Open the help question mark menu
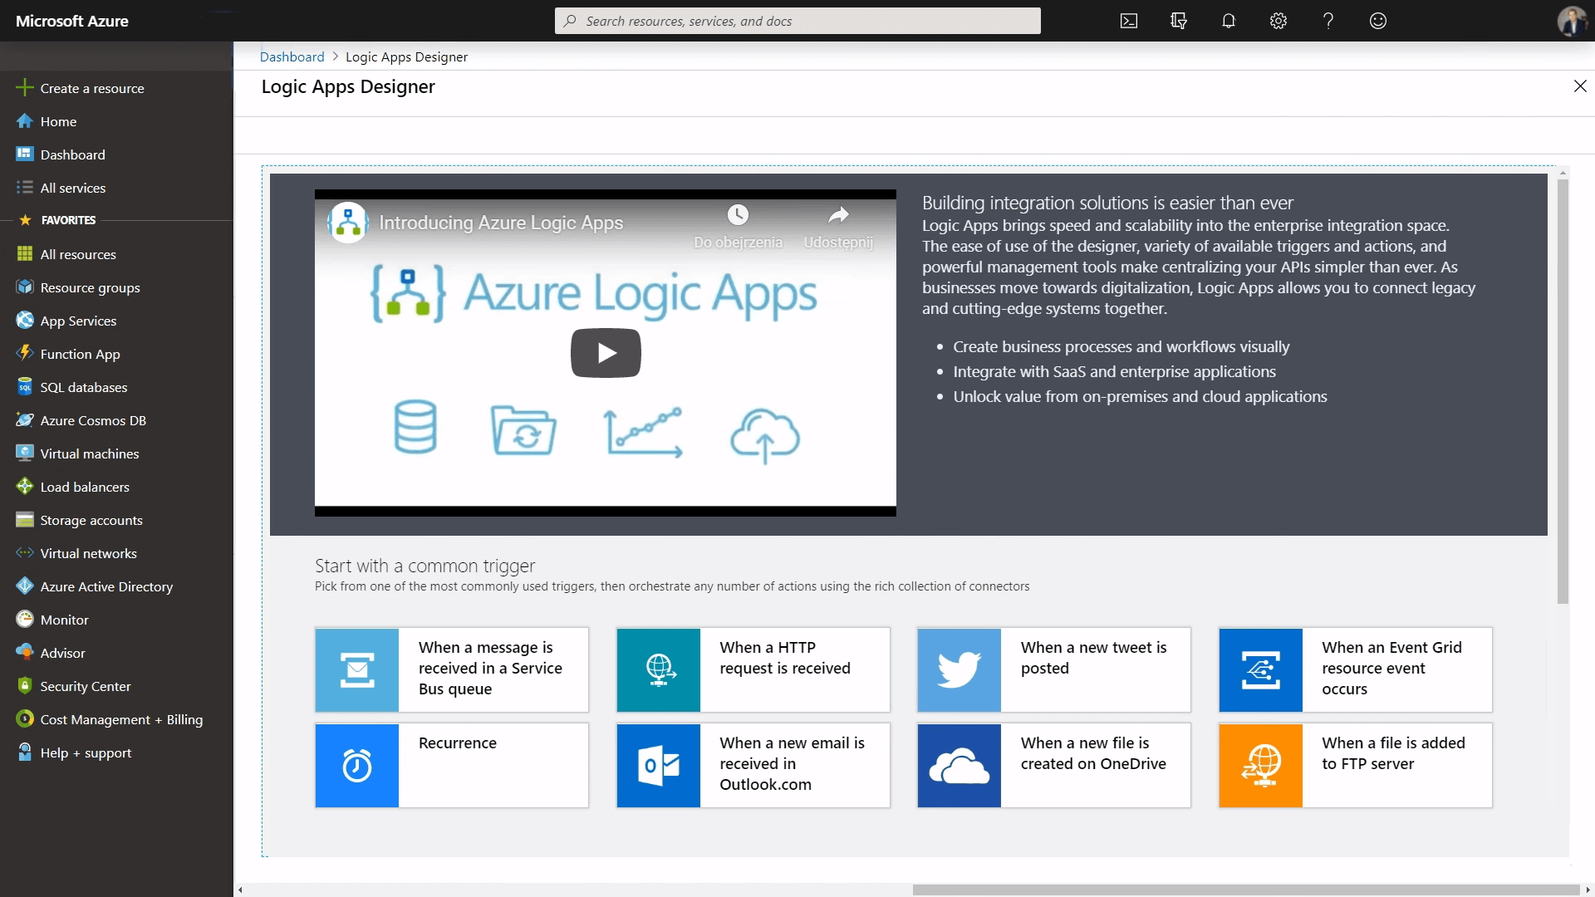The height and width of the screenshot is (897, 1595). 1328,21
